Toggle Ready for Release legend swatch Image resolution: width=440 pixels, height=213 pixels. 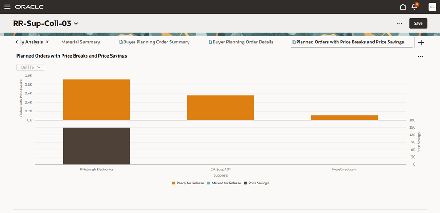174,183
